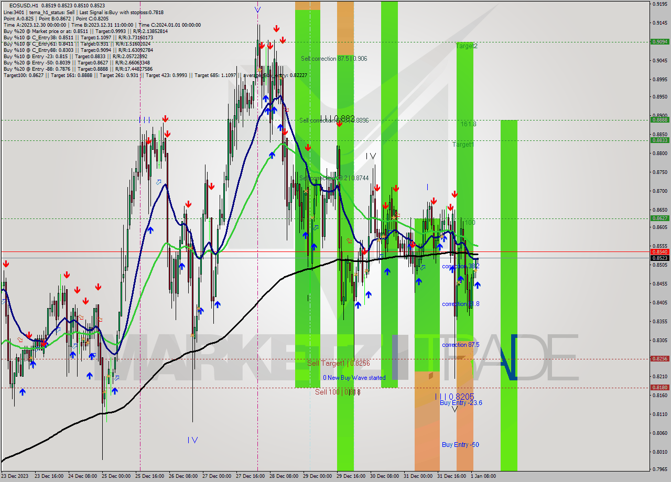Click the 161.8 Fibonacci label

(469, 124)
